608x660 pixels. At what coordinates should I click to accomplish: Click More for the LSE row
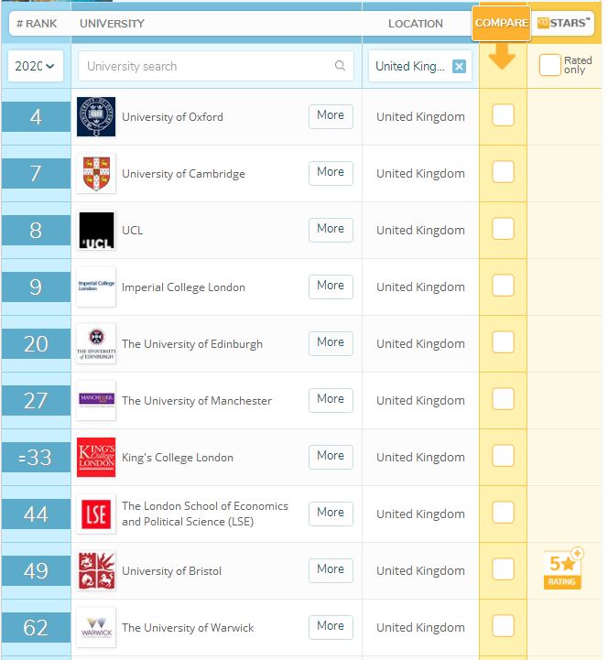click(x=331, y=514)
